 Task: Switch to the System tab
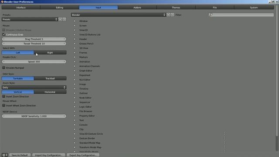click(x=254, y=7)
